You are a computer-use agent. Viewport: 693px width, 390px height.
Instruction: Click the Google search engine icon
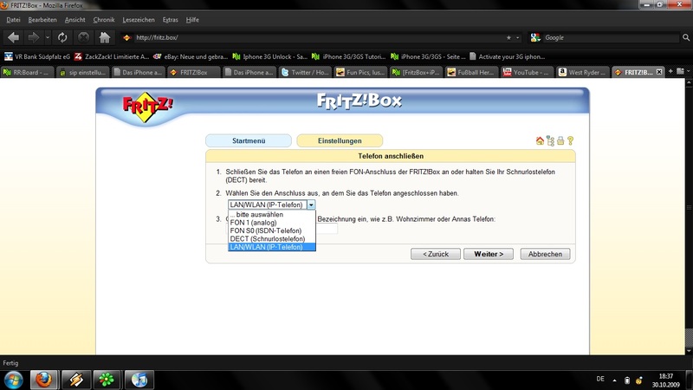click(x=535, y=37)
